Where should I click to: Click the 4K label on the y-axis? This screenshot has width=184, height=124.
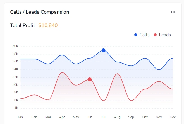pyautogui.click(x=16, y=108)
